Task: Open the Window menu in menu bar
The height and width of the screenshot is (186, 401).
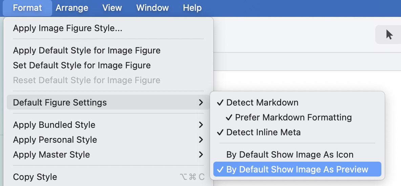Action: click(x=152, y=8)
